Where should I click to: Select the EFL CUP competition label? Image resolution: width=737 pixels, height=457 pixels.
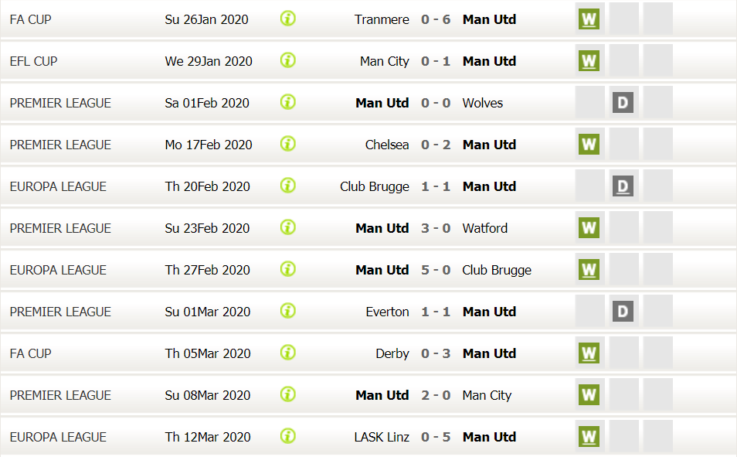(x=33, y=61)
